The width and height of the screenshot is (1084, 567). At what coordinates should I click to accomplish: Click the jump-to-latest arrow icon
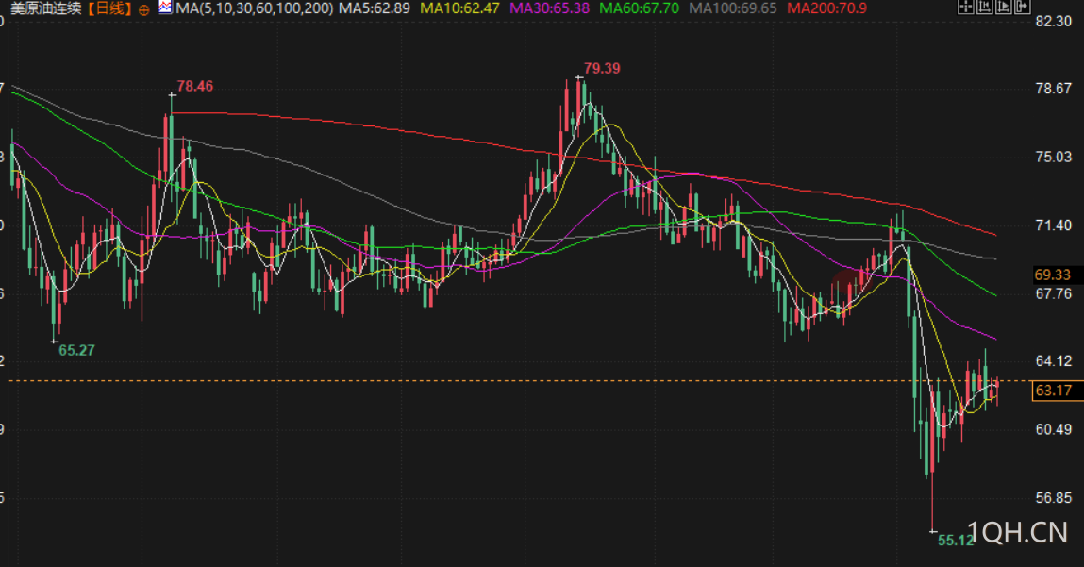[x=1023, y=7]
